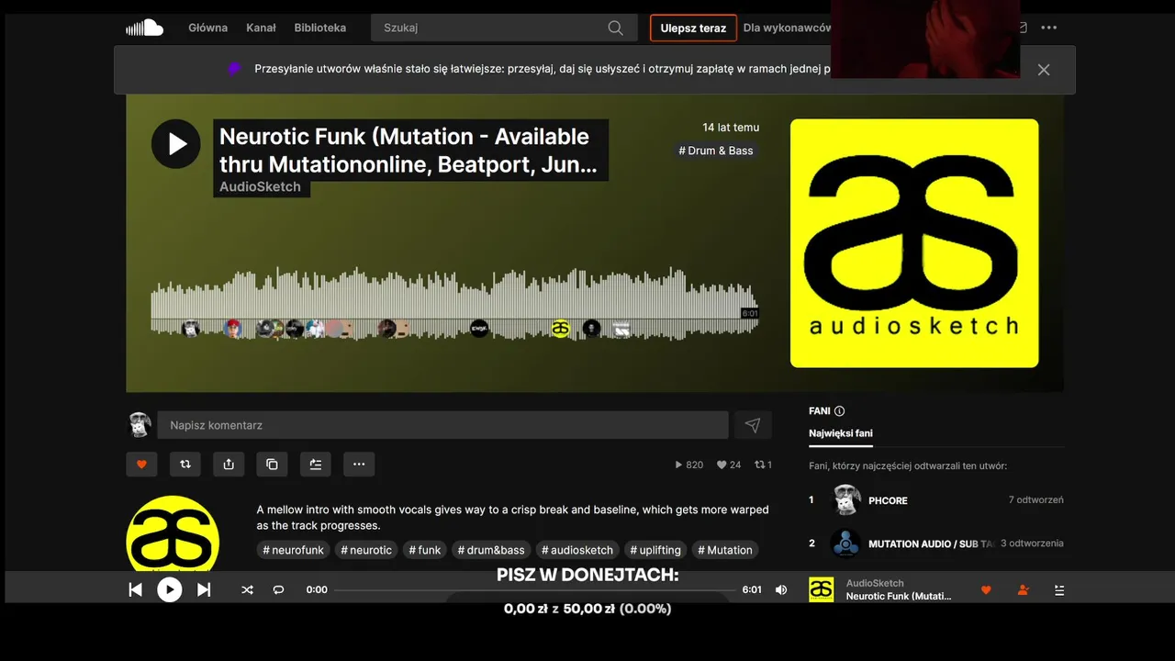Click the Napisz komentarz input field
Viewport: 1175px width, 661px height.
pos(442,425)
